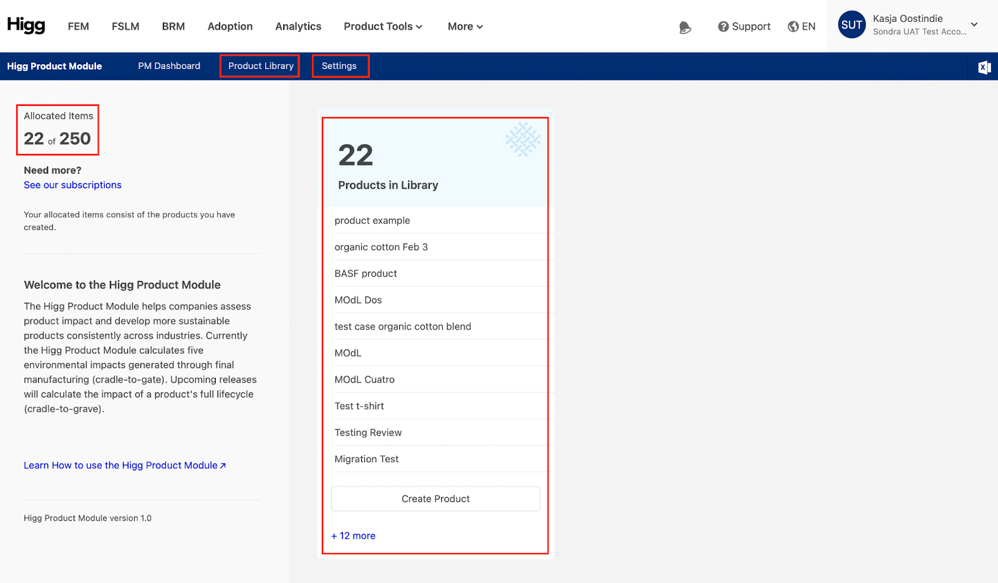The image size is (998, 583).
Task: Click Higg Product Module title
Action: tap(54, 66)
